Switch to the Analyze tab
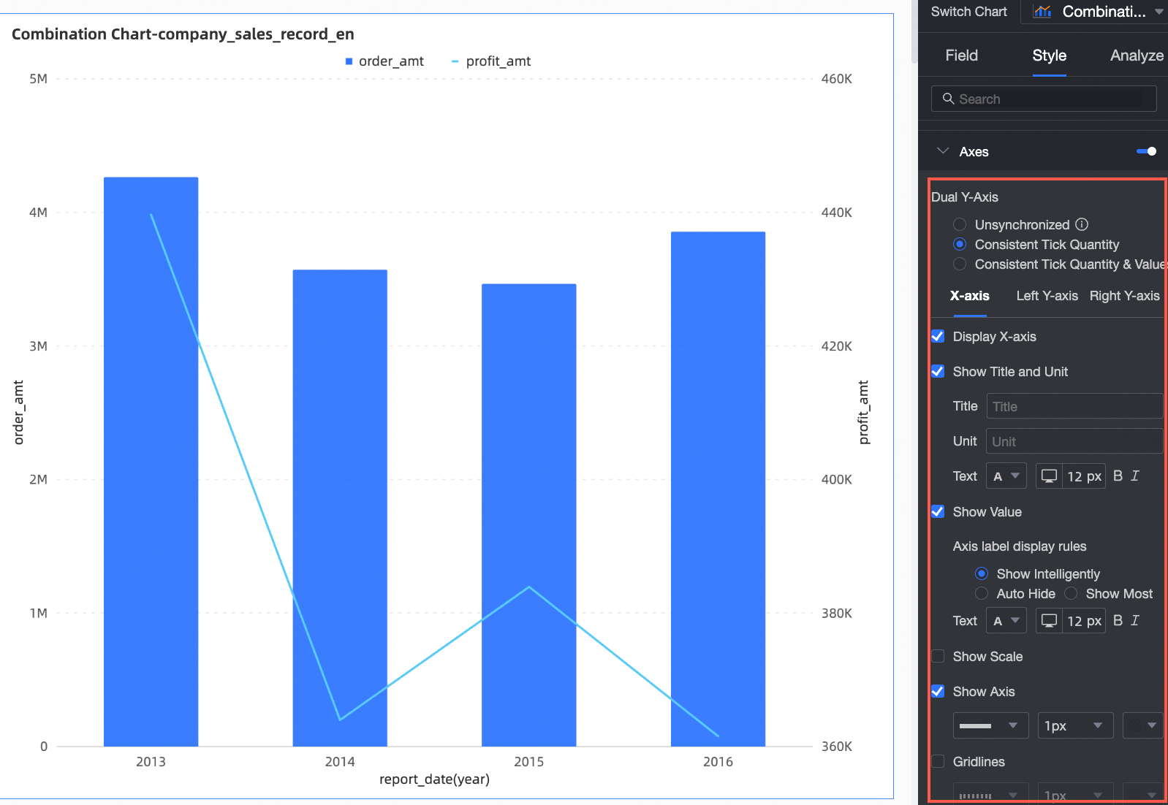 click(x=1137, y=56)
